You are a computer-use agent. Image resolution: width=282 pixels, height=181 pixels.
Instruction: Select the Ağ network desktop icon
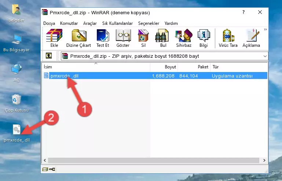tap(17, 73)
